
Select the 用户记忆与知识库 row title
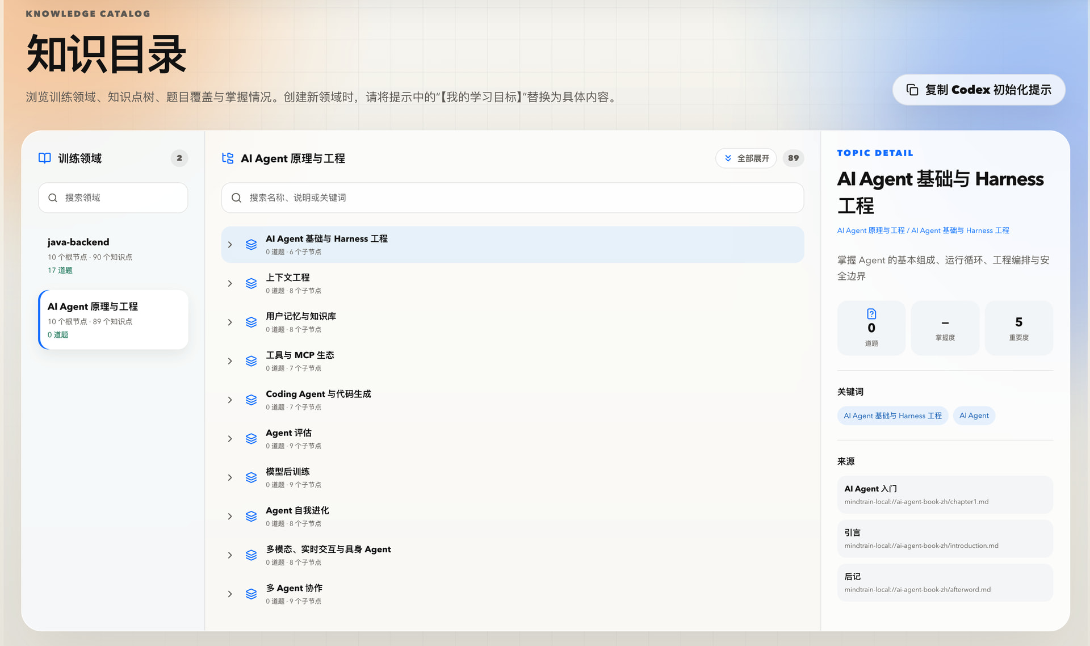pyautogui.click(x=301, y=316)
